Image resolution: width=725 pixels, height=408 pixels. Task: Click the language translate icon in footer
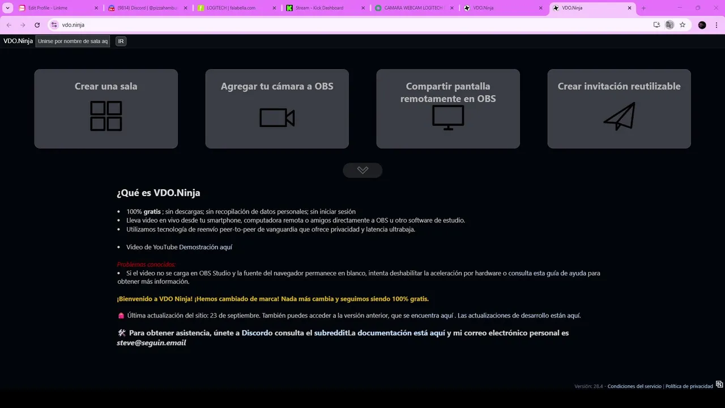tap(719, 384)
